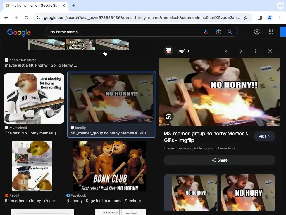
Task: Click the browser forward arrow
Action: [16, 18]
